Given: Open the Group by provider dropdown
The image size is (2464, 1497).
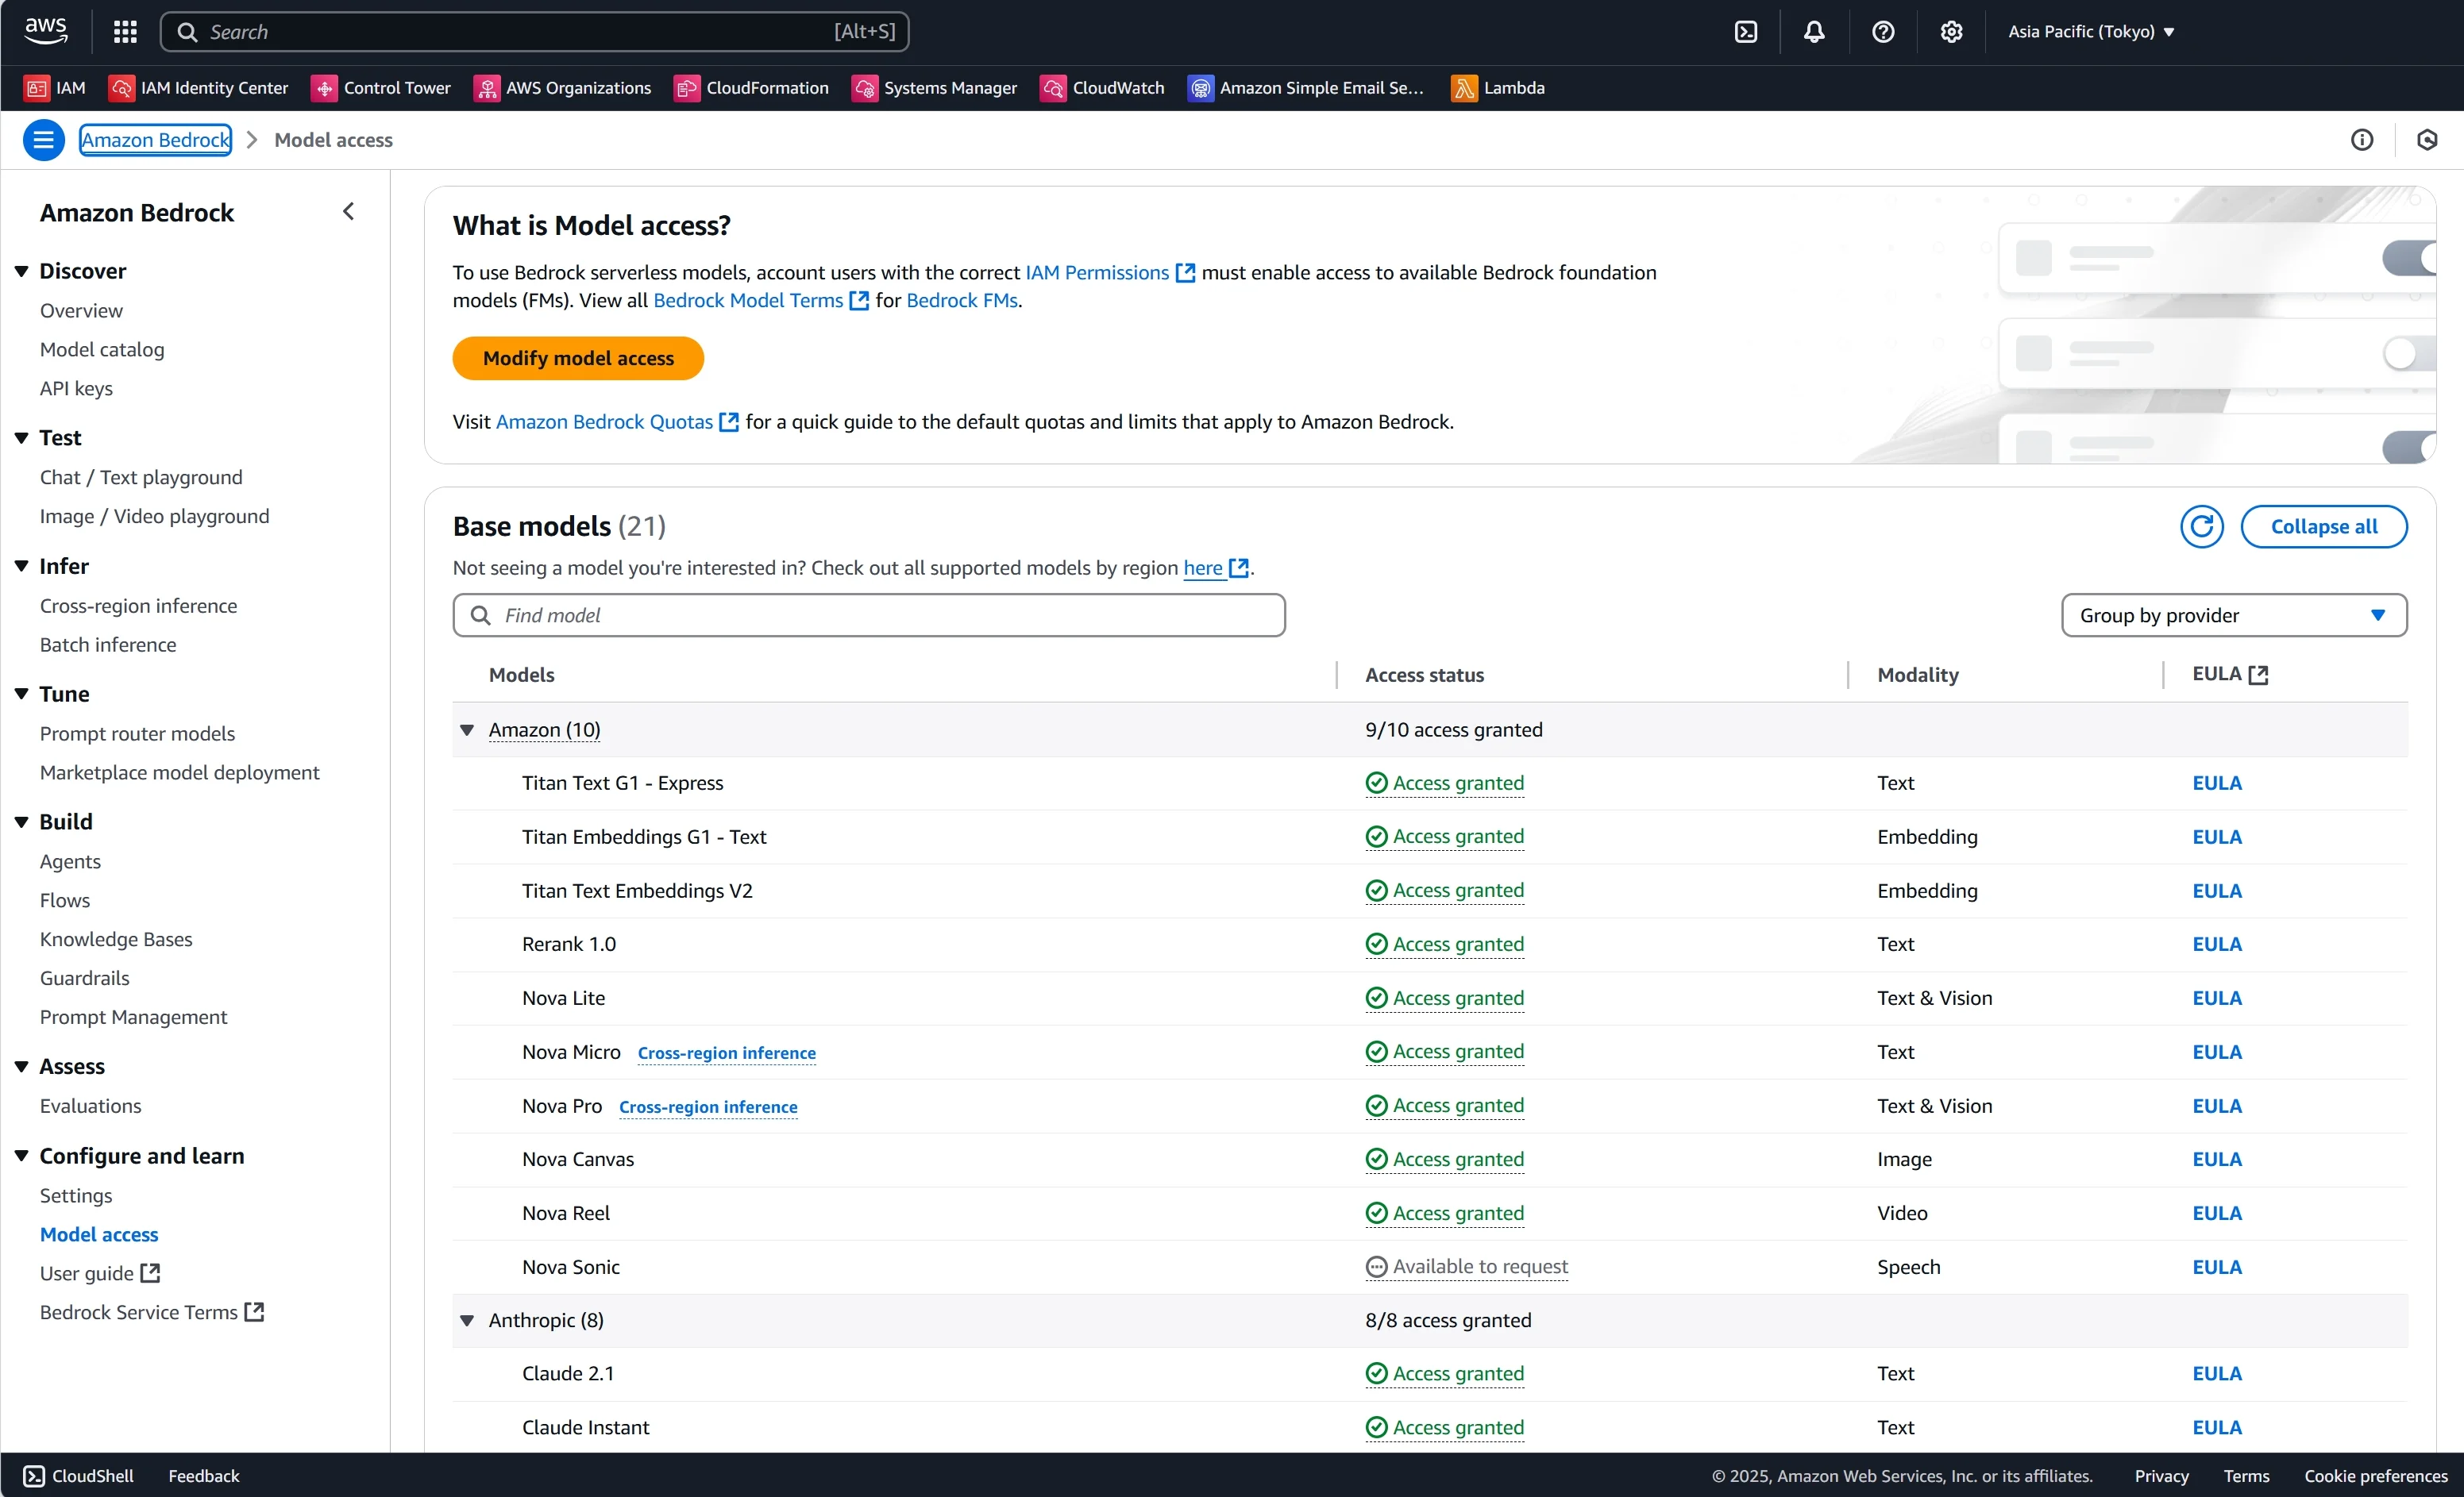Looking at the screenshot, I should click(x=2234, y=616).
